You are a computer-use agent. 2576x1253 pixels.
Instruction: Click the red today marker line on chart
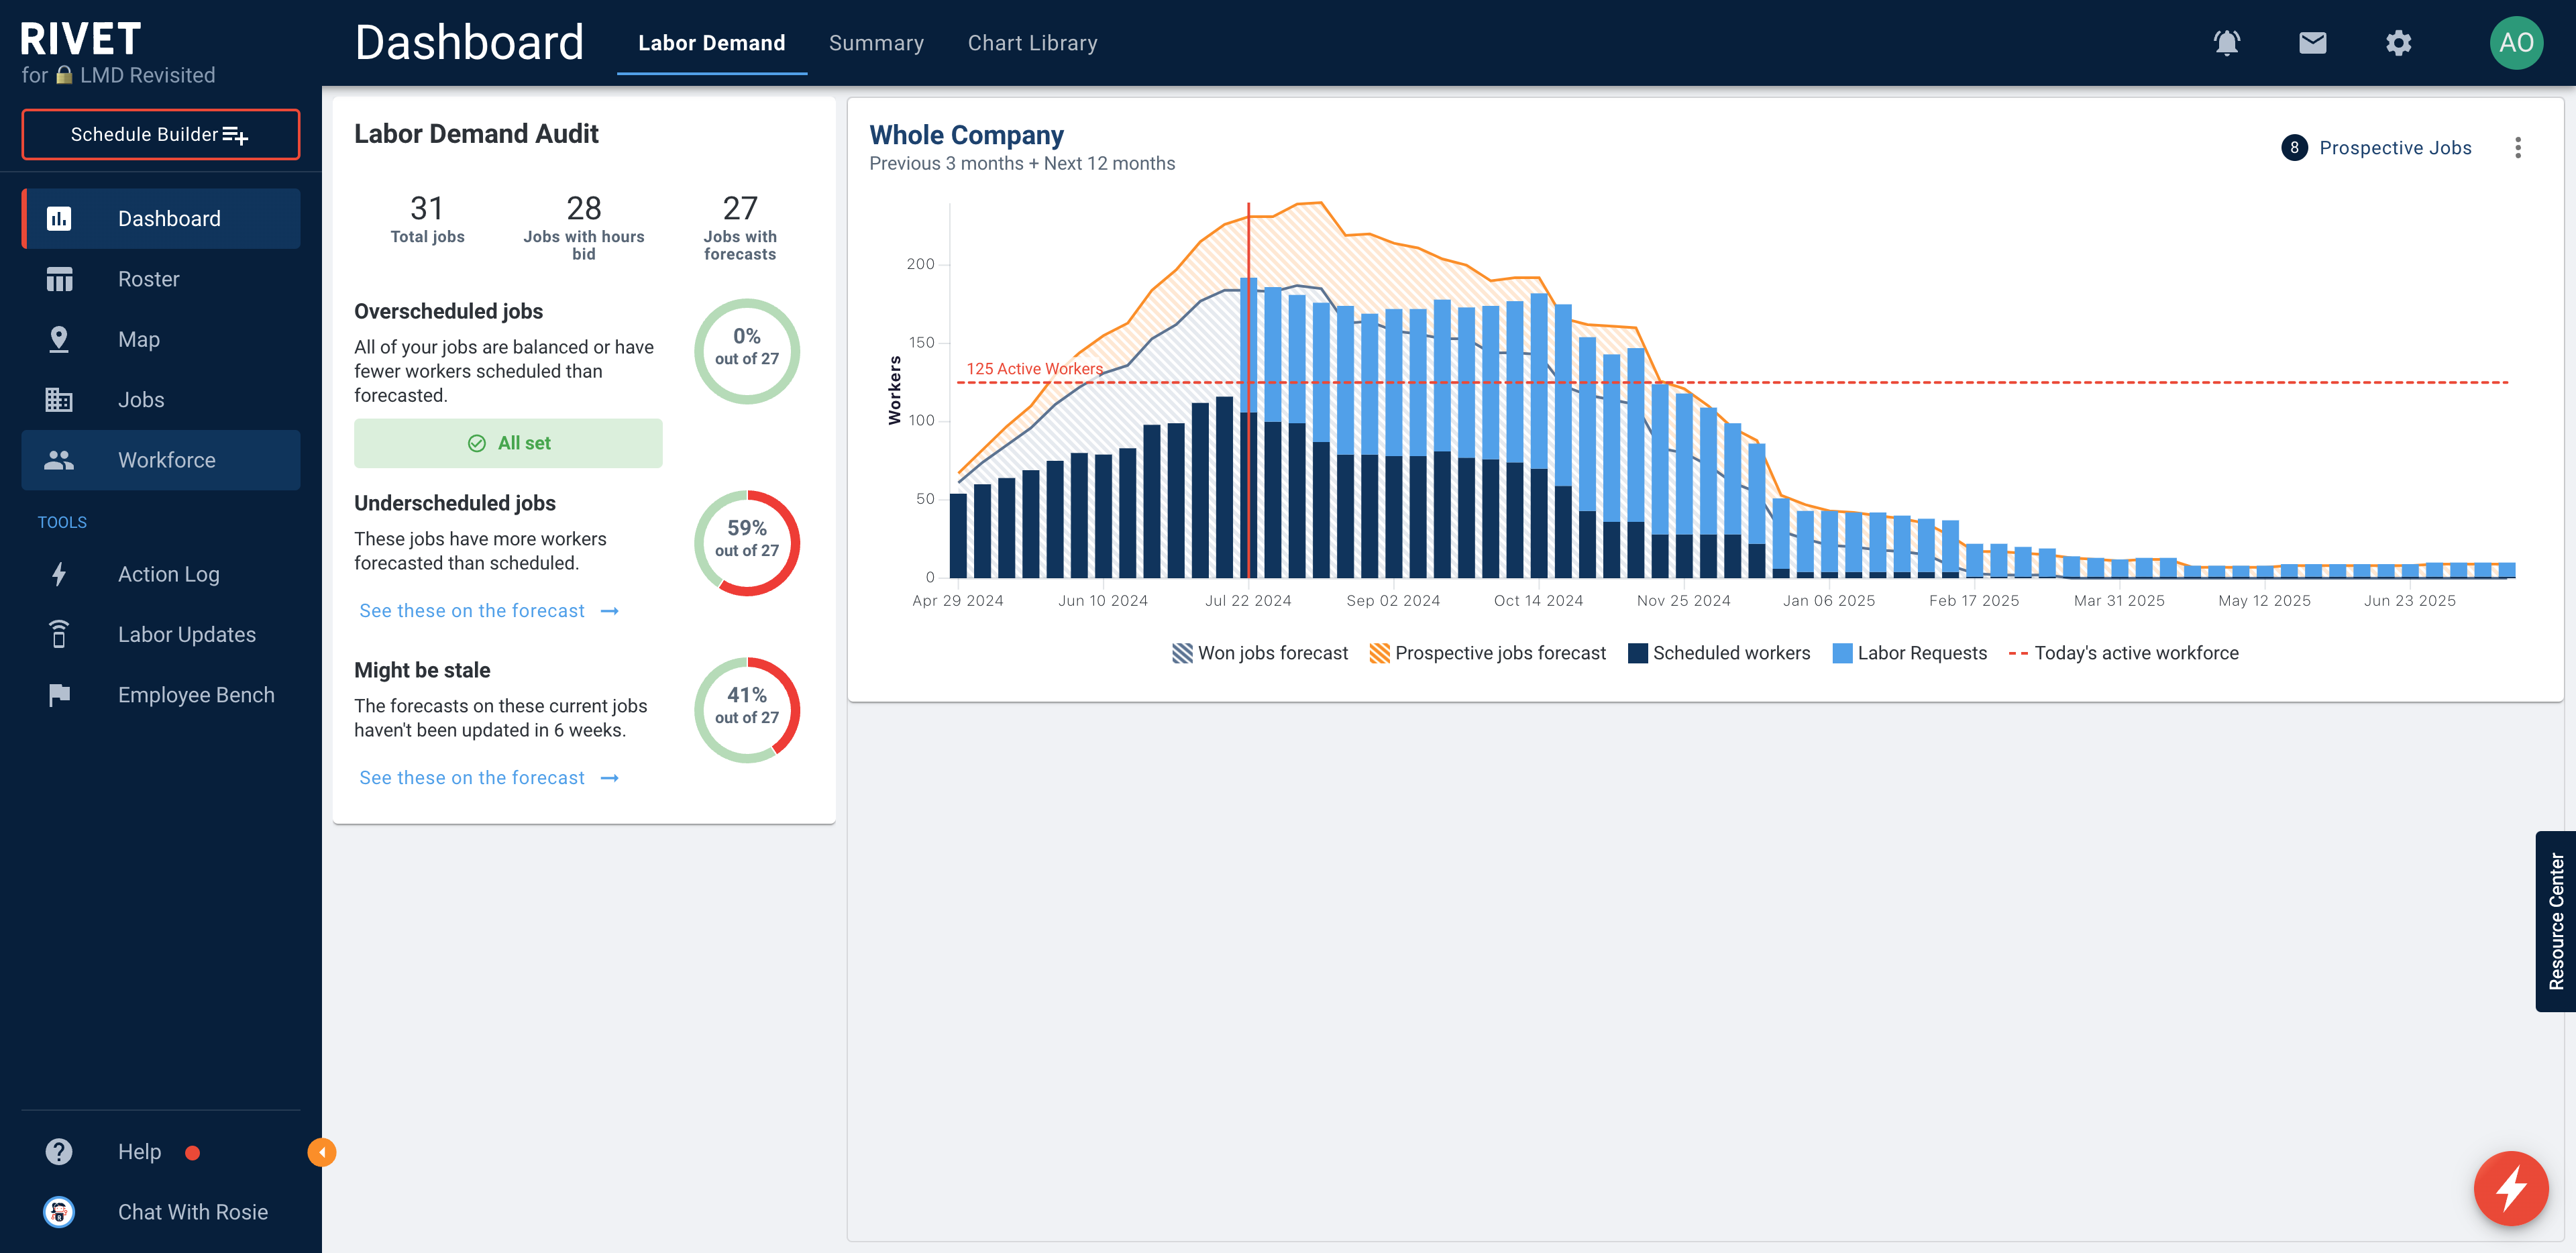click(1248, 390)
